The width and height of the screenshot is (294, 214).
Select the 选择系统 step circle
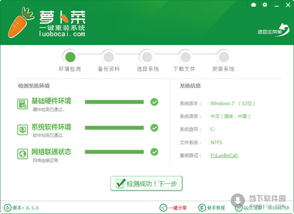point(147,57)
